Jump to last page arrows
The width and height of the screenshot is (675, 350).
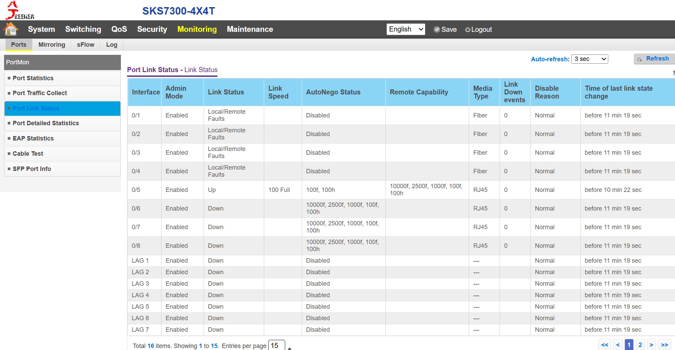(x=665, y=345)
